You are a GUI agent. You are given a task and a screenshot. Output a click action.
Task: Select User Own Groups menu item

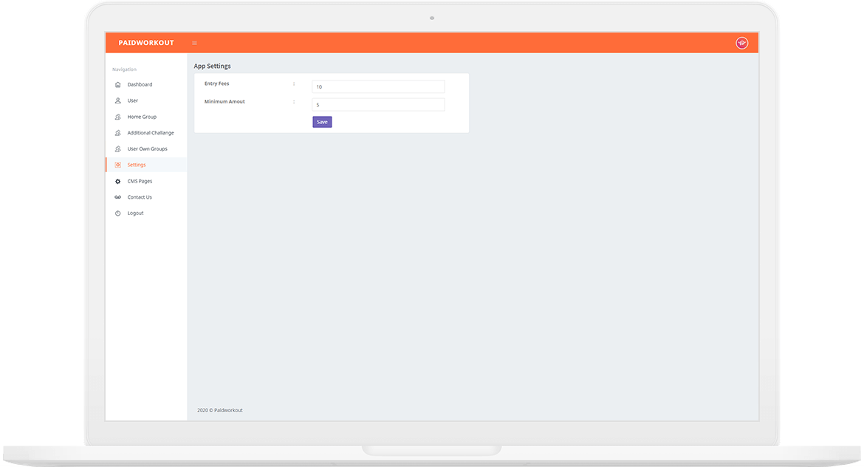pyautogui.click(x=146, y=149)
